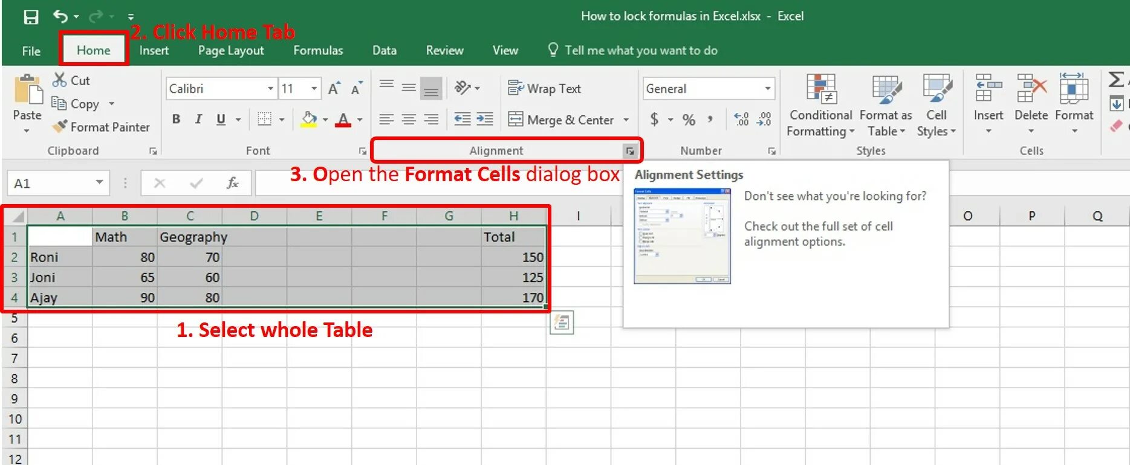
Task: Toggle Wrap Text
Action: coord(544,89)
